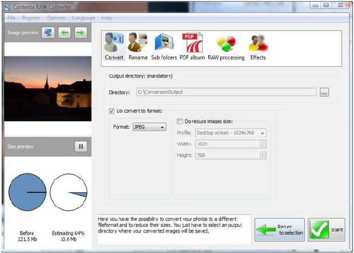Image resolution: width=354 pixels, height=253 pixels.
Task: Open the Language menu
Action: point(83,18)
